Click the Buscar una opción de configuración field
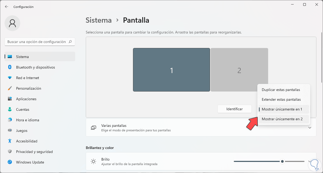The image size is (323, 173). (37, 42)
